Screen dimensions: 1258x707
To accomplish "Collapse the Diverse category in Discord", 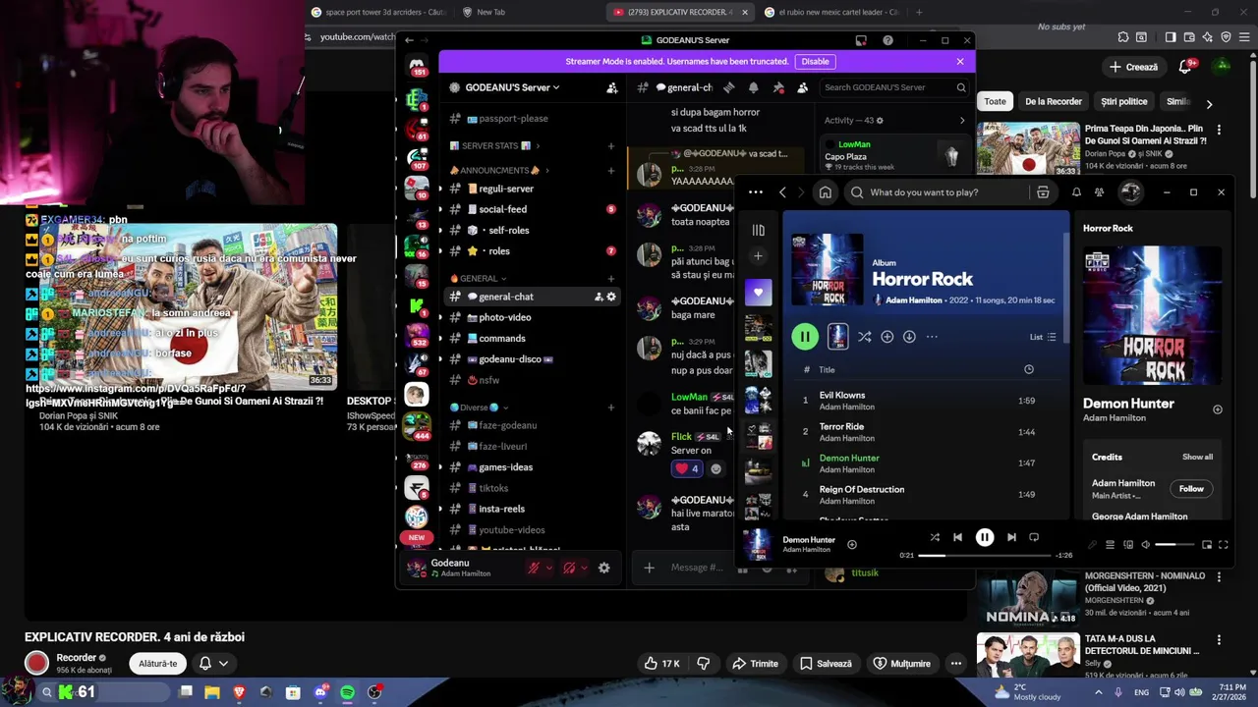I will click(481, 408).
